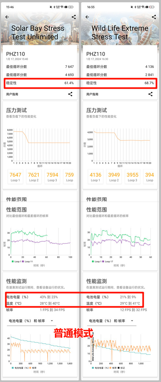Select Loop 1 card showing 4136
161x382 pixels.
95,177
